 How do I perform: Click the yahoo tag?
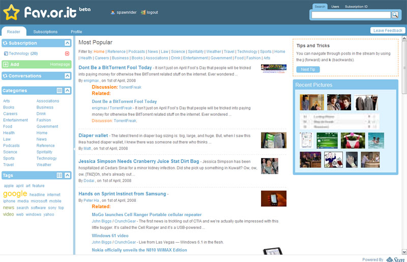[x=48, y=215]
